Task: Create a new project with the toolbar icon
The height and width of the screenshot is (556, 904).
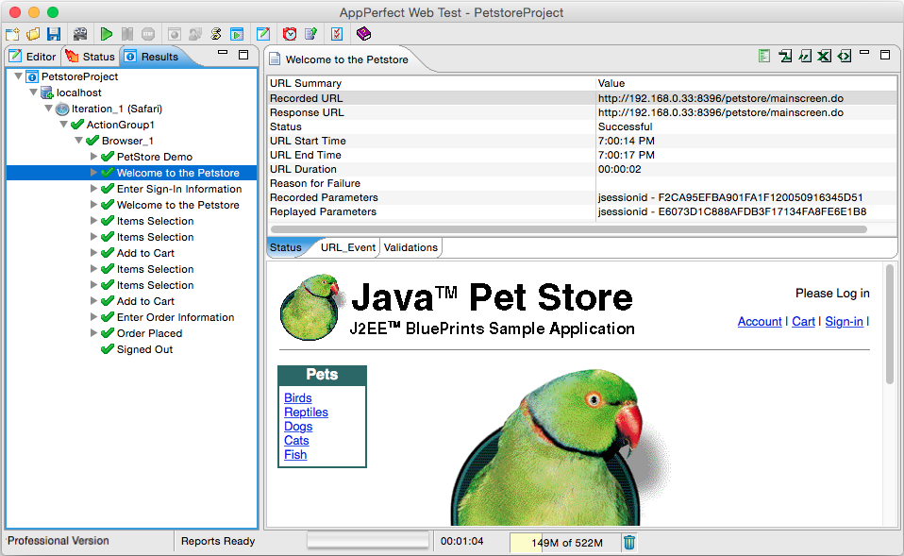Action: click(x=12, y=34)
